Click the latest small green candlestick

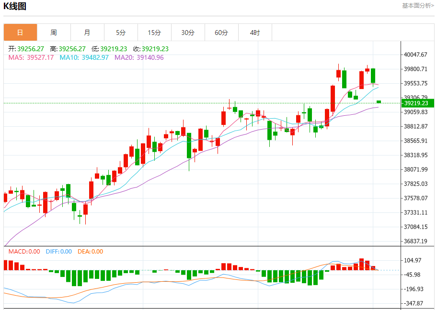(379, 102)
